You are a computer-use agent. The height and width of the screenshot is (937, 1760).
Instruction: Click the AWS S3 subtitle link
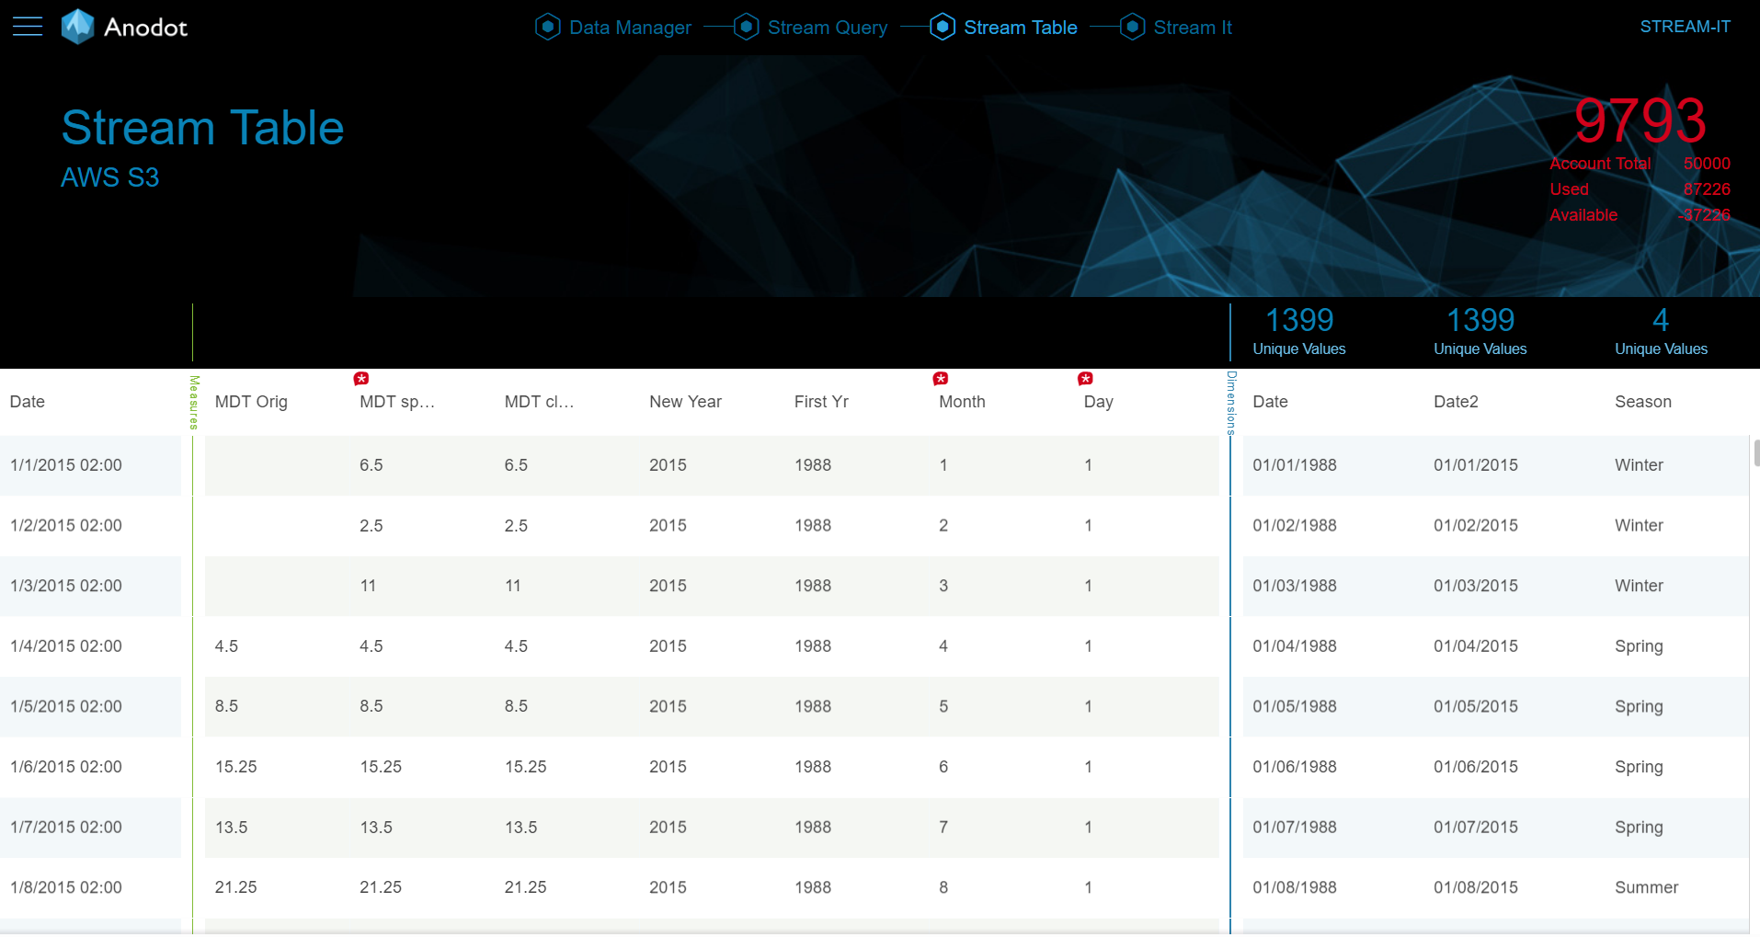(109, 177)
